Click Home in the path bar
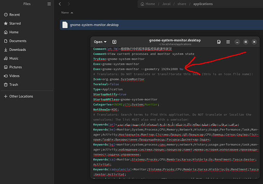The height and width of the screenshot is (184, 263). [148, 4]
